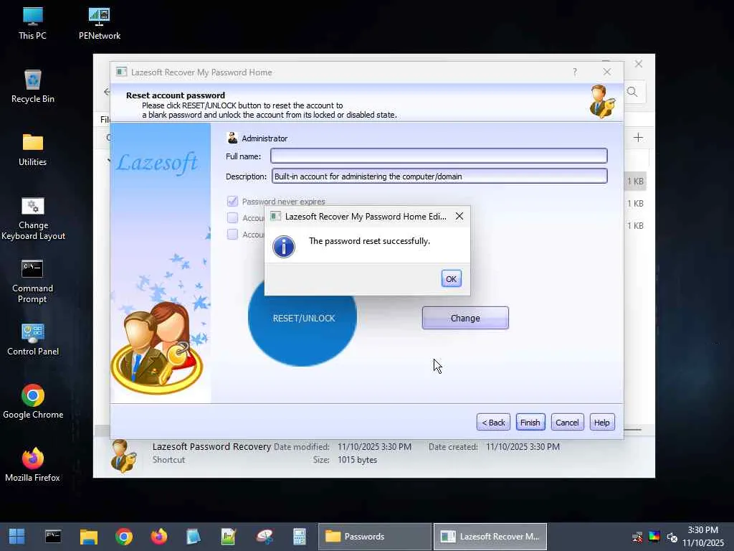Open the scissors snipping icon on taskbar

pyautogui.click(x=264, y=537)
